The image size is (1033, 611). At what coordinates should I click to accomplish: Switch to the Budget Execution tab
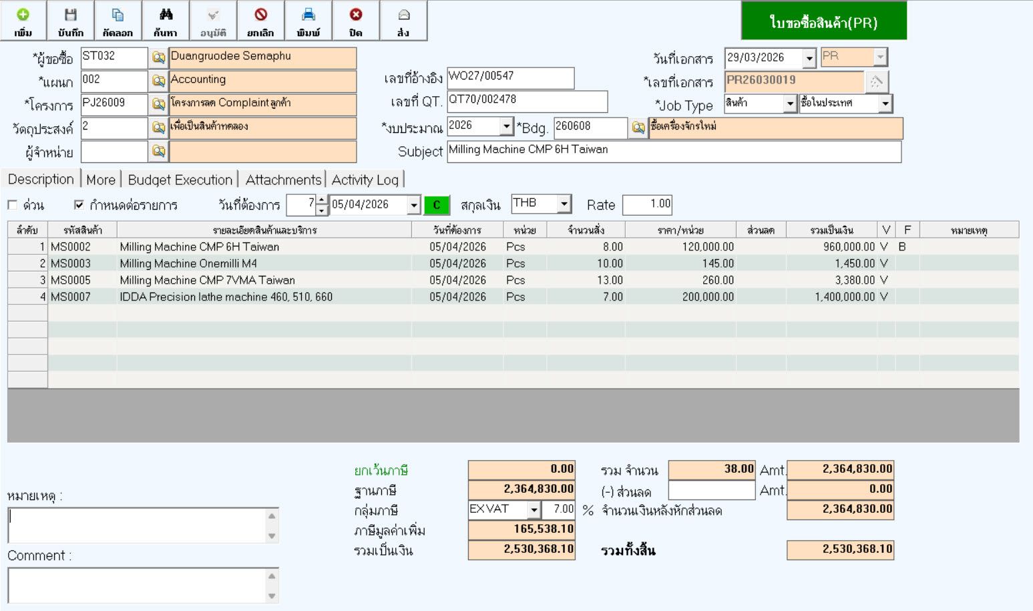point(180,180)
